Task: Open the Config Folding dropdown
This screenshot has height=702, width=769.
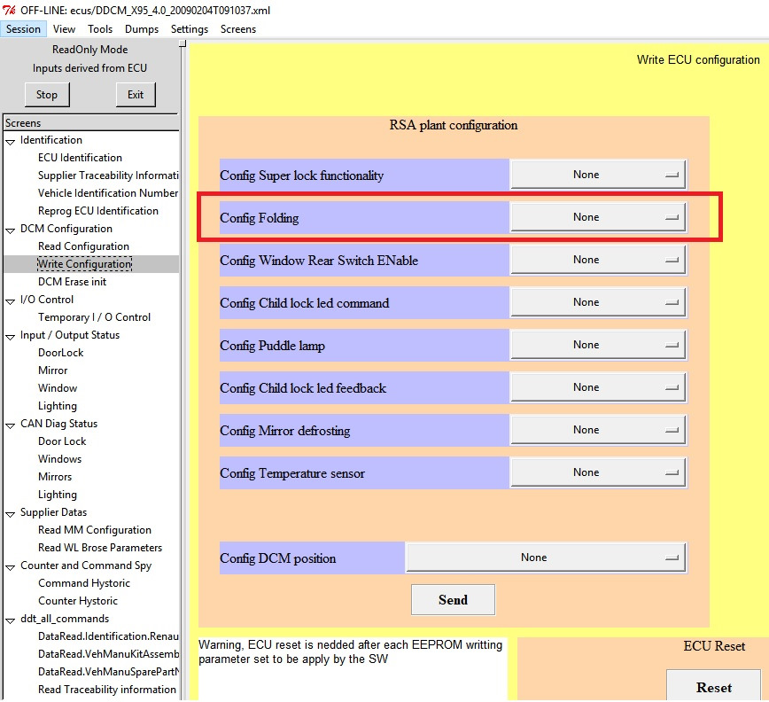Action: 598,217
